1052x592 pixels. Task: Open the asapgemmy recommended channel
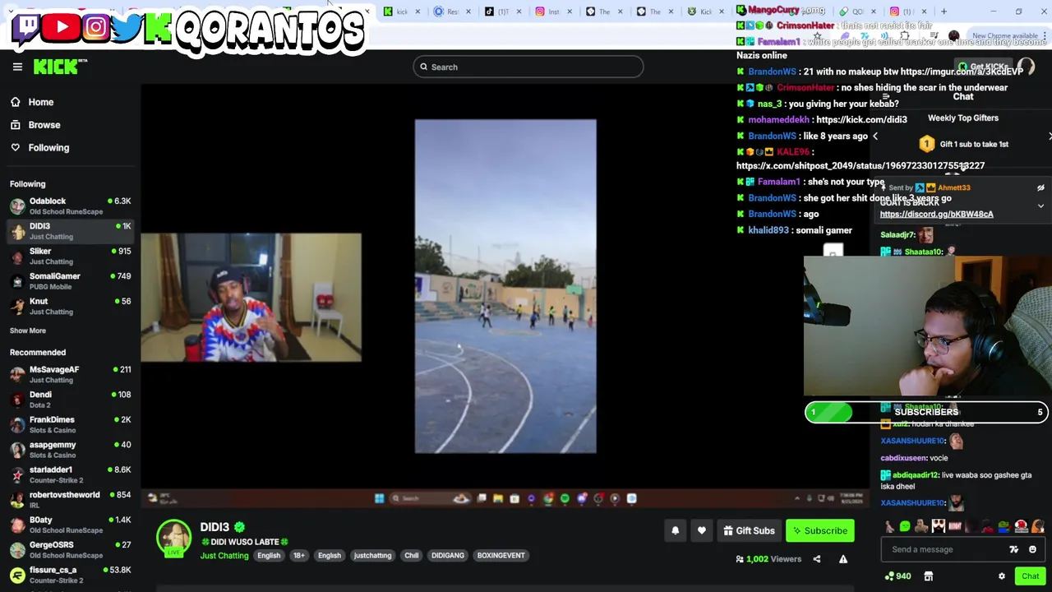(x=70, y=450)
